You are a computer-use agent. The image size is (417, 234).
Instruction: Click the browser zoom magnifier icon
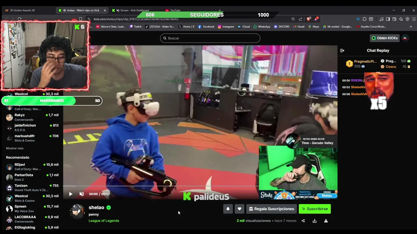(293, 19)
